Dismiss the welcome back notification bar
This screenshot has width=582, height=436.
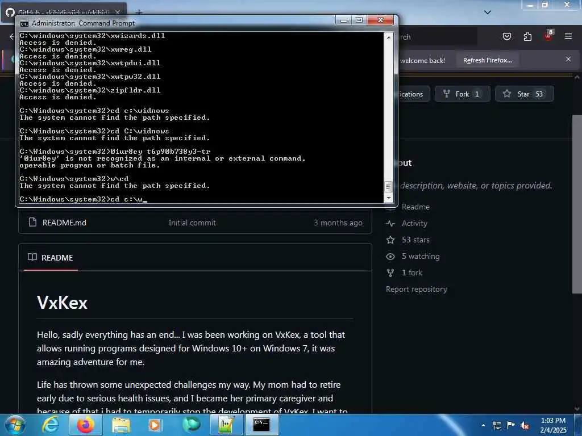click(x=568, y=59)
